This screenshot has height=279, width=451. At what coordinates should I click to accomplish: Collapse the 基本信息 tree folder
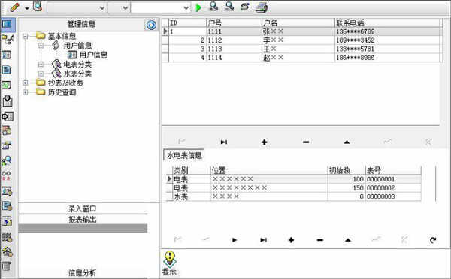tap(26, 37)
